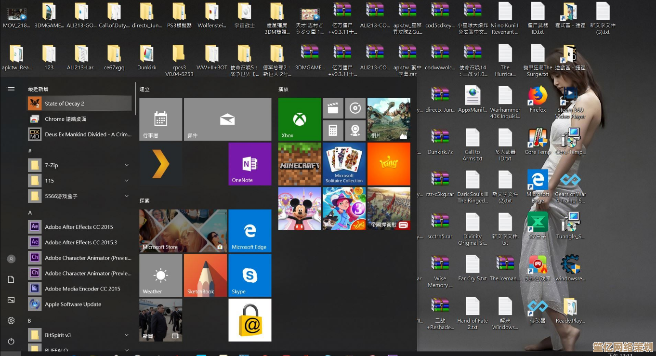Launch Microsoft Edge tile in Start menu
Image resolution: width=656 pixels, height=356 pixels.
249,230
